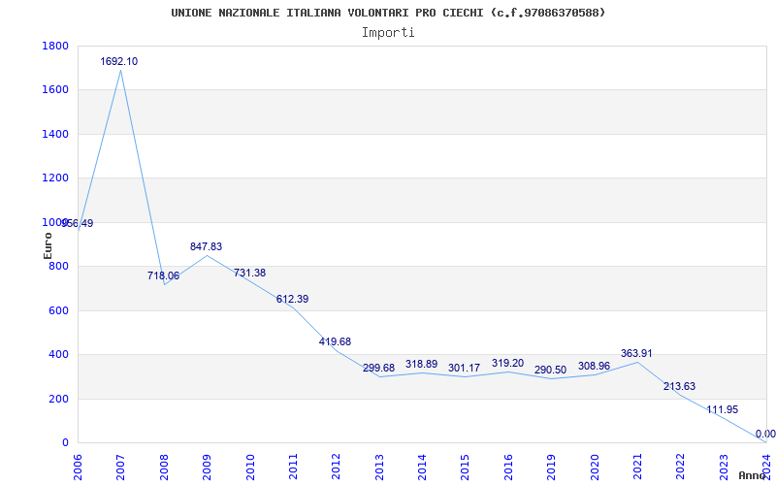Click the 2011 x-axis year label

pyautogui.click(x=293, y=467)
